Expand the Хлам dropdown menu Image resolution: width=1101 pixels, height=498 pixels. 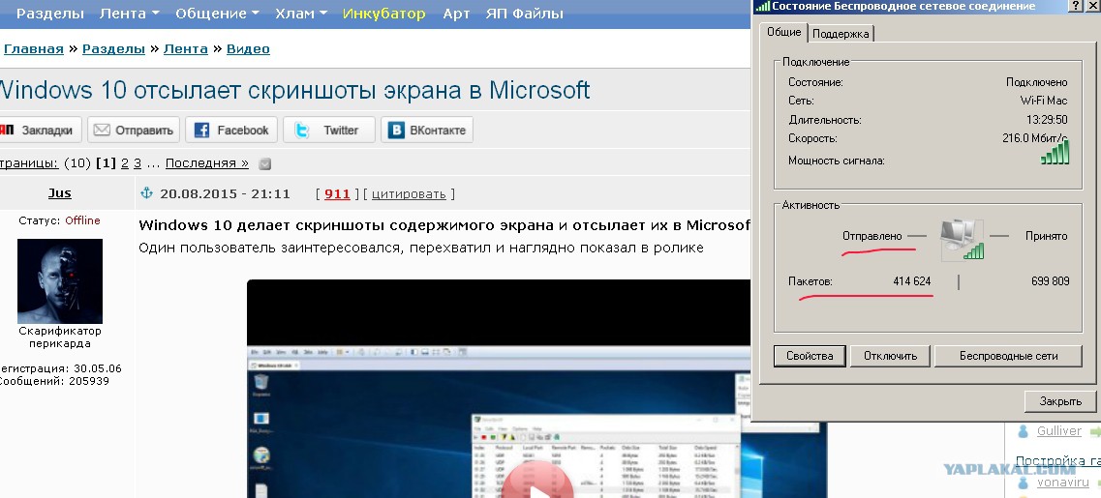pyautogui.click(x=300, y=14)
